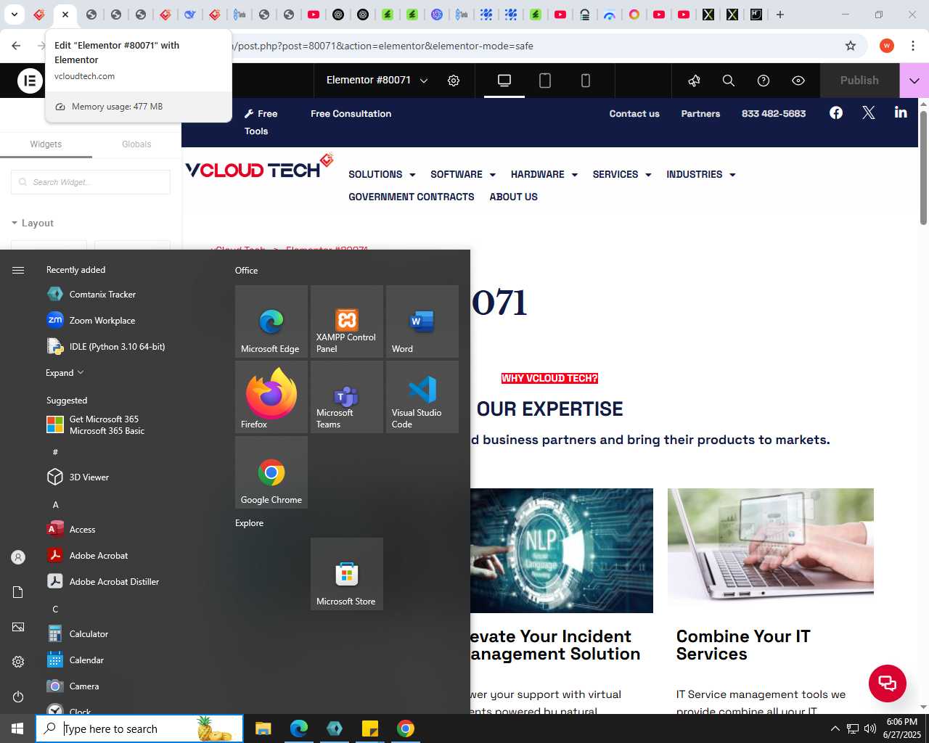Open Elementor page settings gear
Screen dimensions: 929x743
[x=454, y=81]
